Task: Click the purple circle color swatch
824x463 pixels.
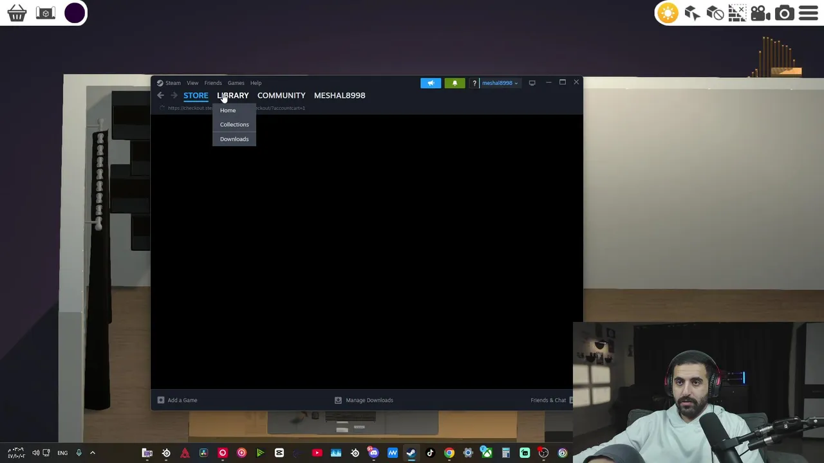Action: pyautogui.click(x=75, y=13)
